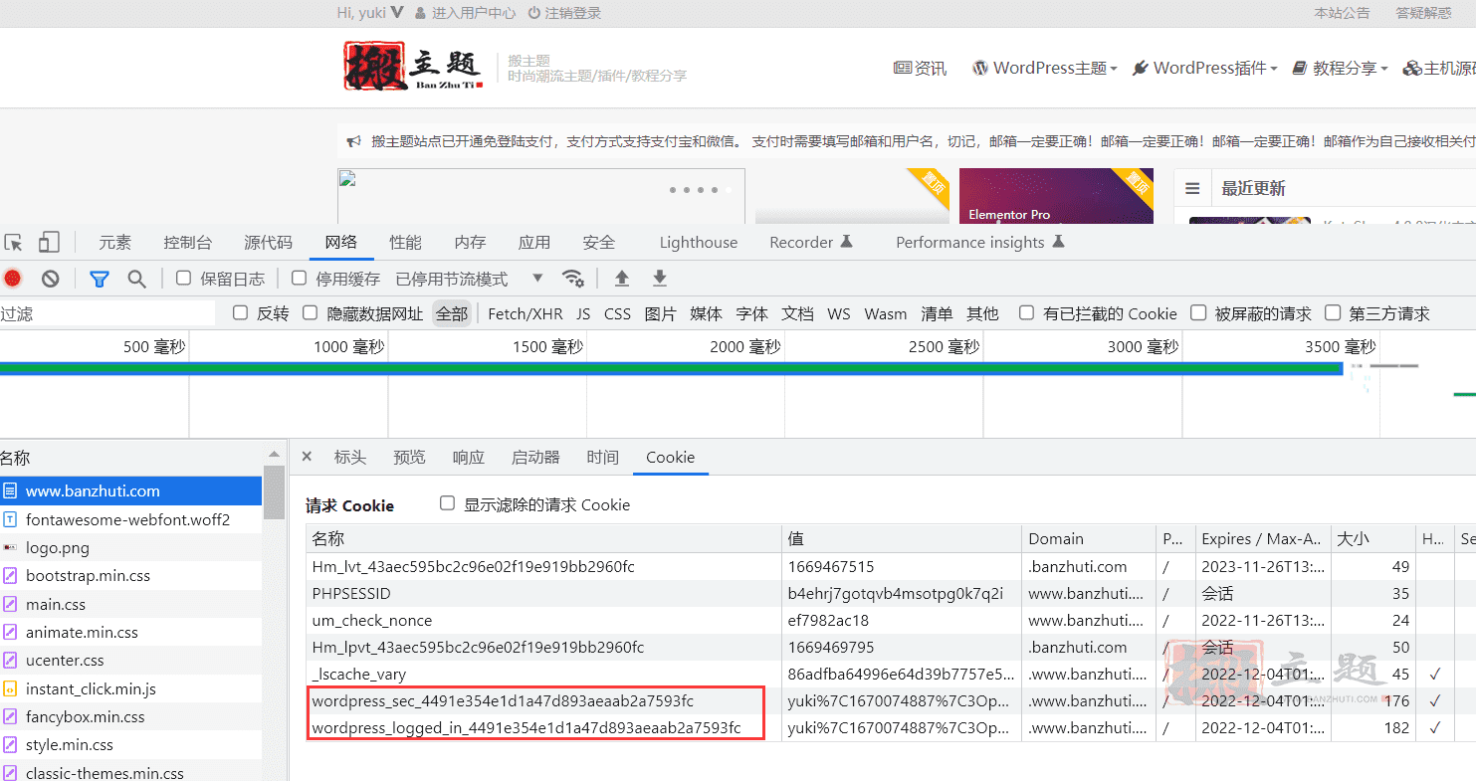Check the 第三方请求 checkbox
The width and height of the screenshot is (1476, 781).
[1333, 312]
